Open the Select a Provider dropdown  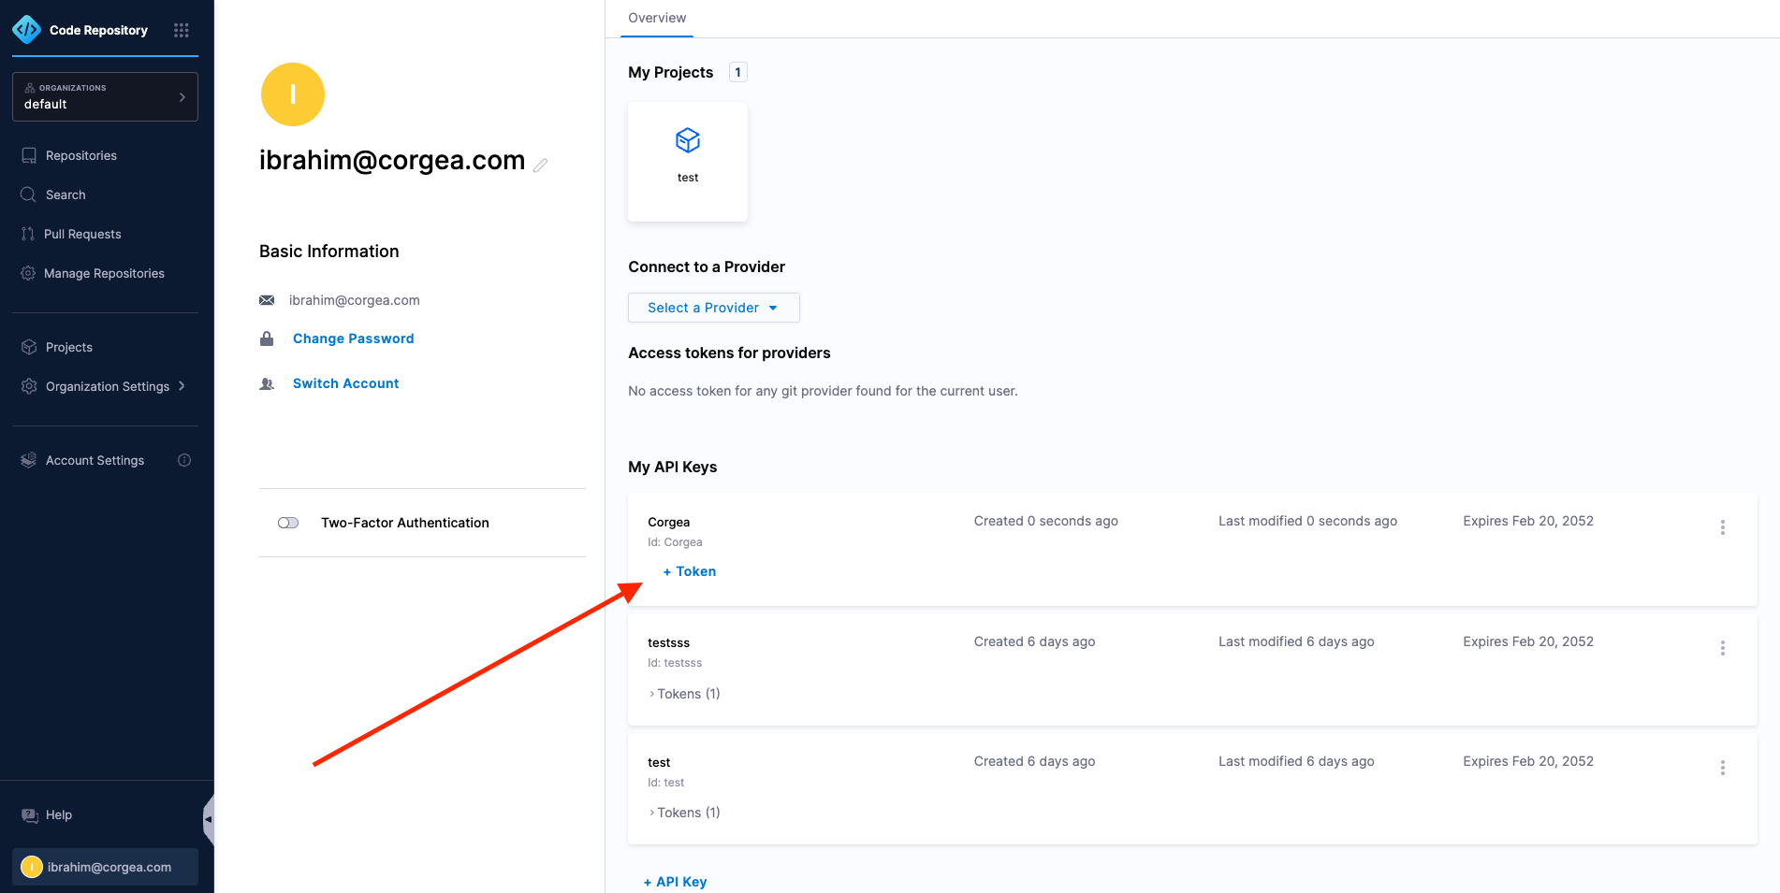tap(713, 308)
